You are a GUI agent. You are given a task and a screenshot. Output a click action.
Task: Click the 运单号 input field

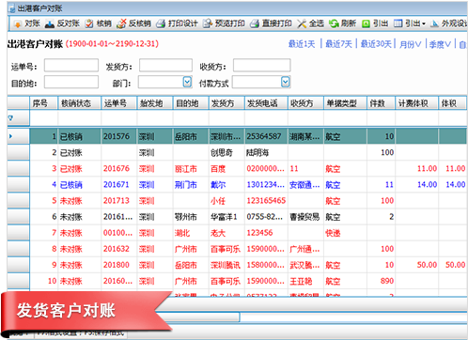point(71,66)
